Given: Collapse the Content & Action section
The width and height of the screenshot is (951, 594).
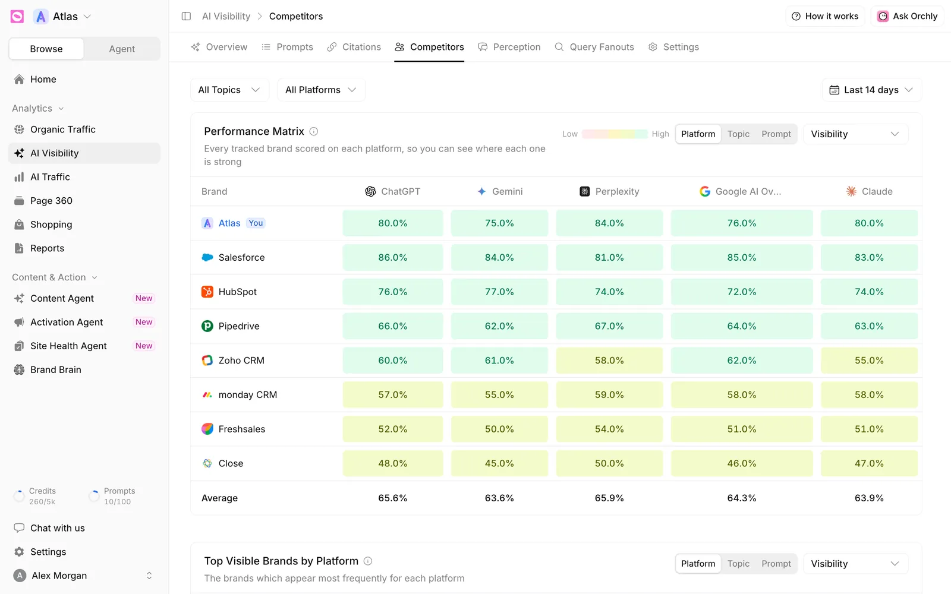Looking at the screenshot, I should point(55,277).
